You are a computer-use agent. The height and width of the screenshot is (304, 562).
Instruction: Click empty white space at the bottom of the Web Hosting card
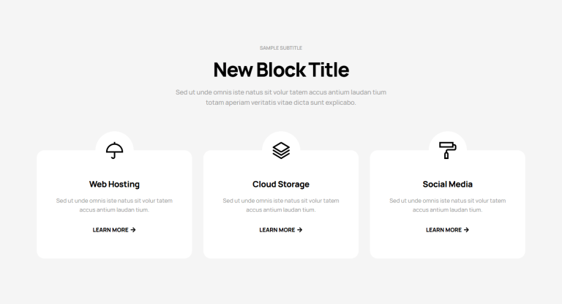(114, 248)
